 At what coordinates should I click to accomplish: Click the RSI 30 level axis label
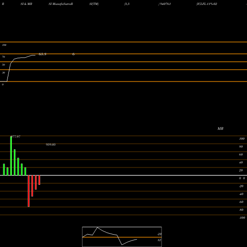(3, 73)
